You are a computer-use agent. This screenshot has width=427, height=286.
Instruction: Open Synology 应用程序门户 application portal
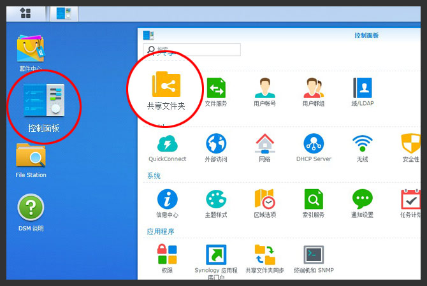click(216, 262)
